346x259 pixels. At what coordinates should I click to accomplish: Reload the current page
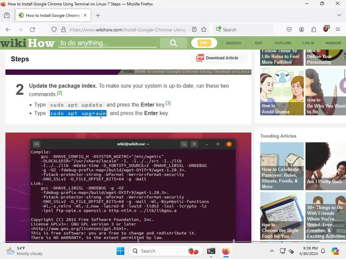click(x=32, y=30)
